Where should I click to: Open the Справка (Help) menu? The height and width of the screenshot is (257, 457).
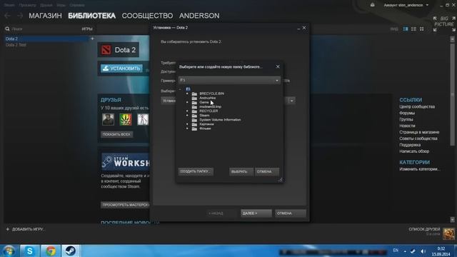point(77,5)
